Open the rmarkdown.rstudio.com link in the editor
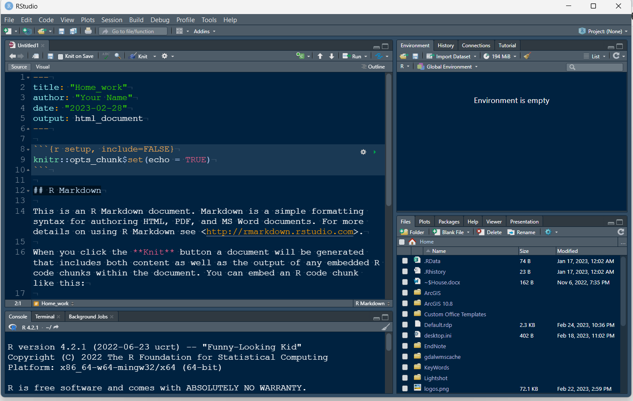633x401 pixels. click(280, 232)
